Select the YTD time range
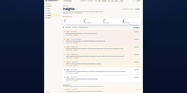Viewport: 187px width, 93px height. pyautogui.click(x=112, y=1)
